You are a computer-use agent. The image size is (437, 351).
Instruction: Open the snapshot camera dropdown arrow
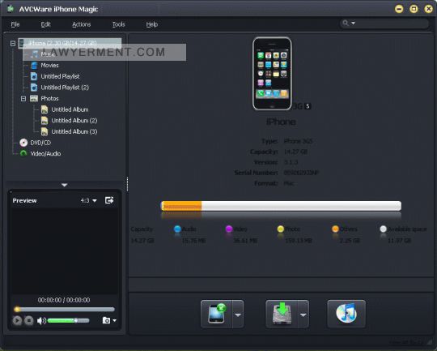tap(115, 320)
